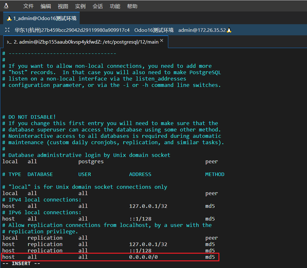Close the /etc/postgresql/12/main terminal tab

pos(162,40)
